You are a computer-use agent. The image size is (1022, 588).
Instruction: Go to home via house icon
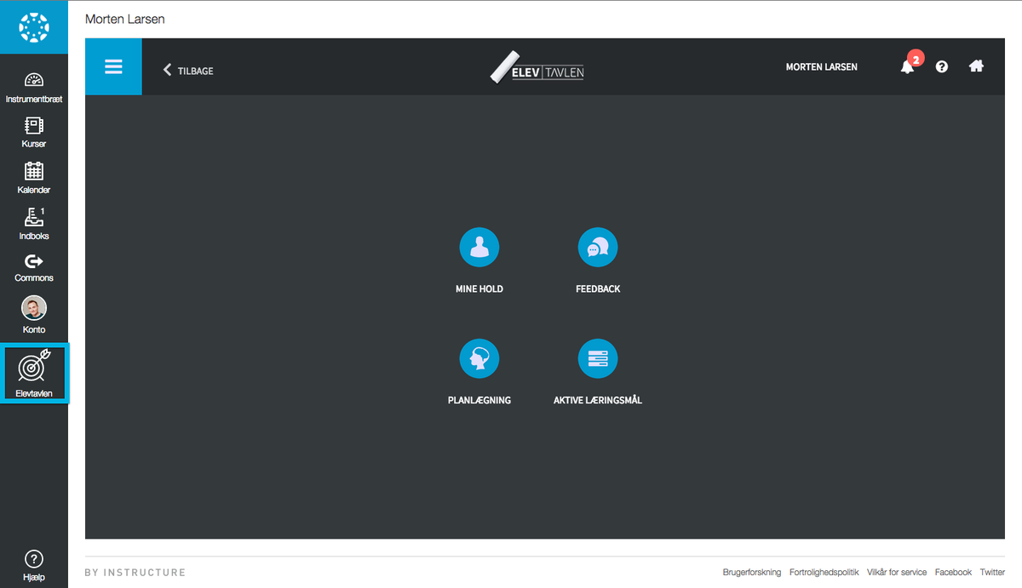pyautogui.click(x=976, y=66)
